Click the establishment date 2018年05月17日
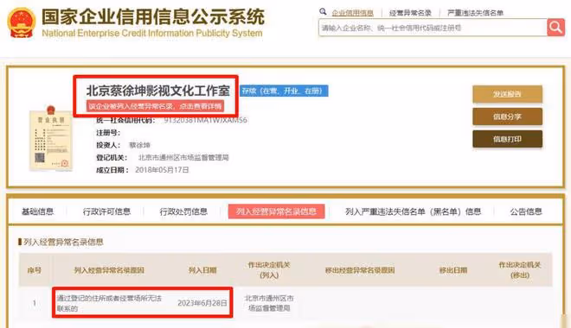 162,170
